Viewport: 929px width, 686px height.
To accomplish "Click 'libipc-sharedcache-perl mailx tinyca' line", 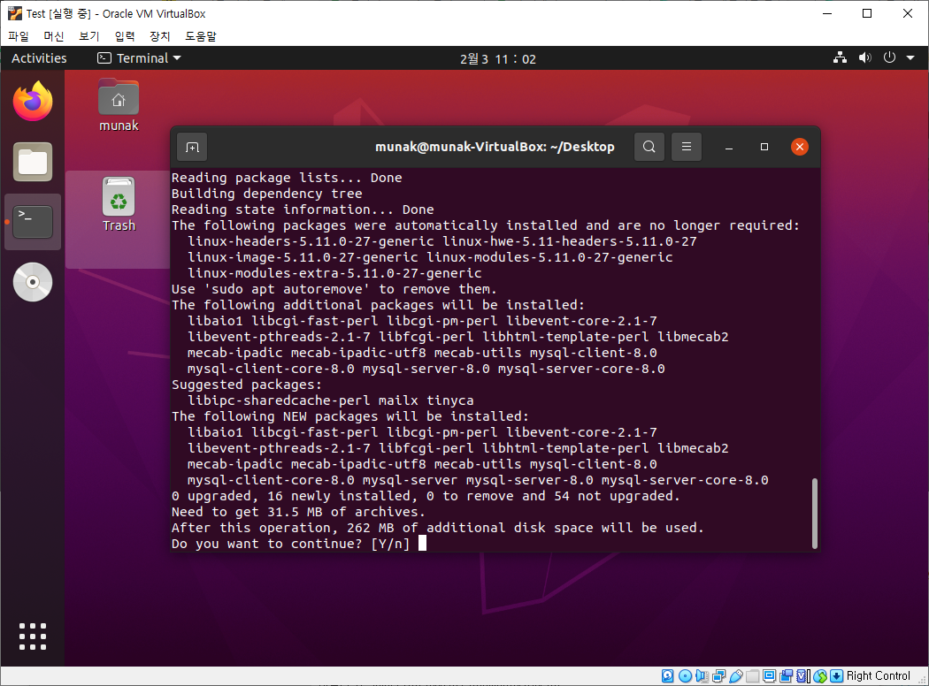I will pos(331,400).
